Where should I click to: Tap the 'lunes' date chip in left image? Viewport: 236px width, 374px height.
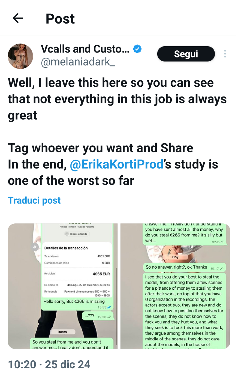62,332
